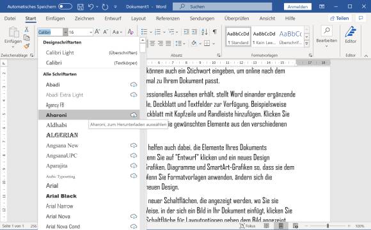Collapse the font name dropdown arrow
This screenshot has height=230, width=371.
65,32
